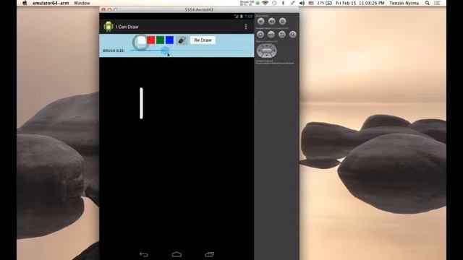Viewport: 463px width, 260px height.
Task: Open the Notification Center icon
Action: pyautogui.click(x=437, y=3)
